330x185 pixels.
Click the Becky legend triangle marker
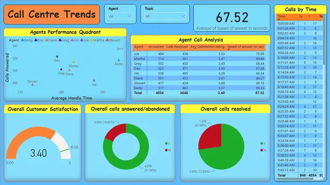(x=22, y=40)
